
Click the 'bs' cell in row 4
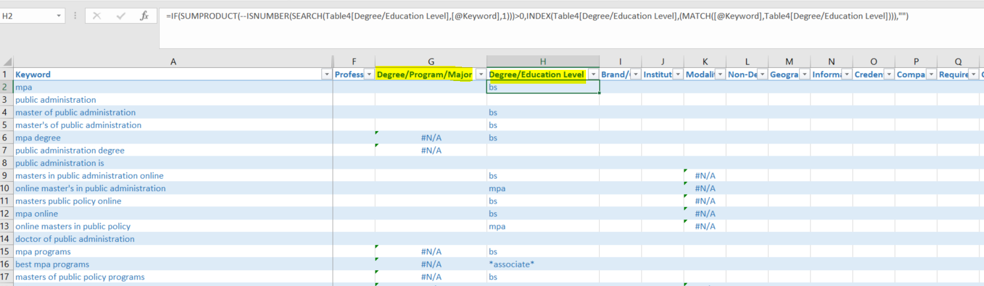click(543, 113)
